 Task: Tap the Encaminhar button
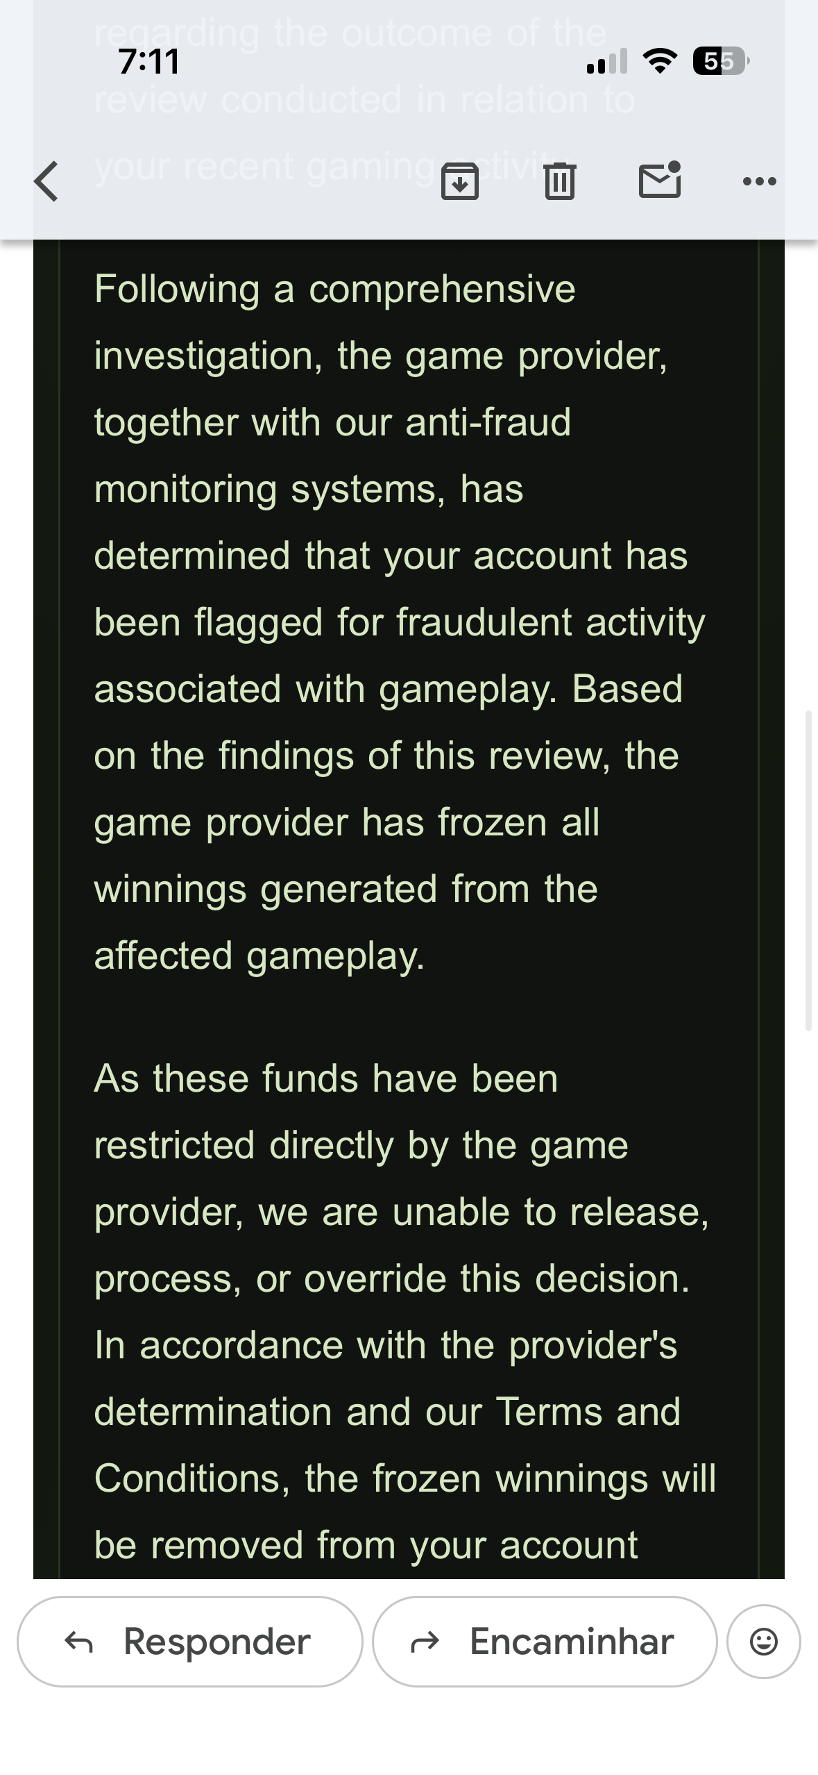coord(545,1642)
